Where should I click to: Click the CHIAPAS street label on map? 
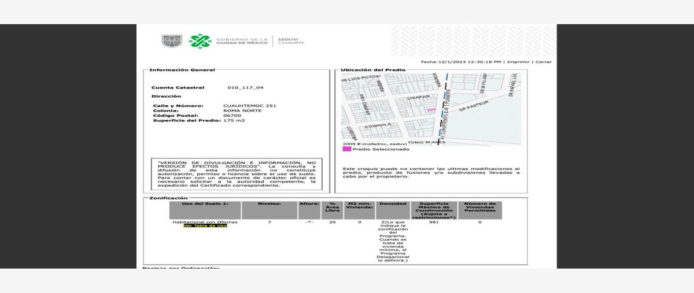click(418, 98)
